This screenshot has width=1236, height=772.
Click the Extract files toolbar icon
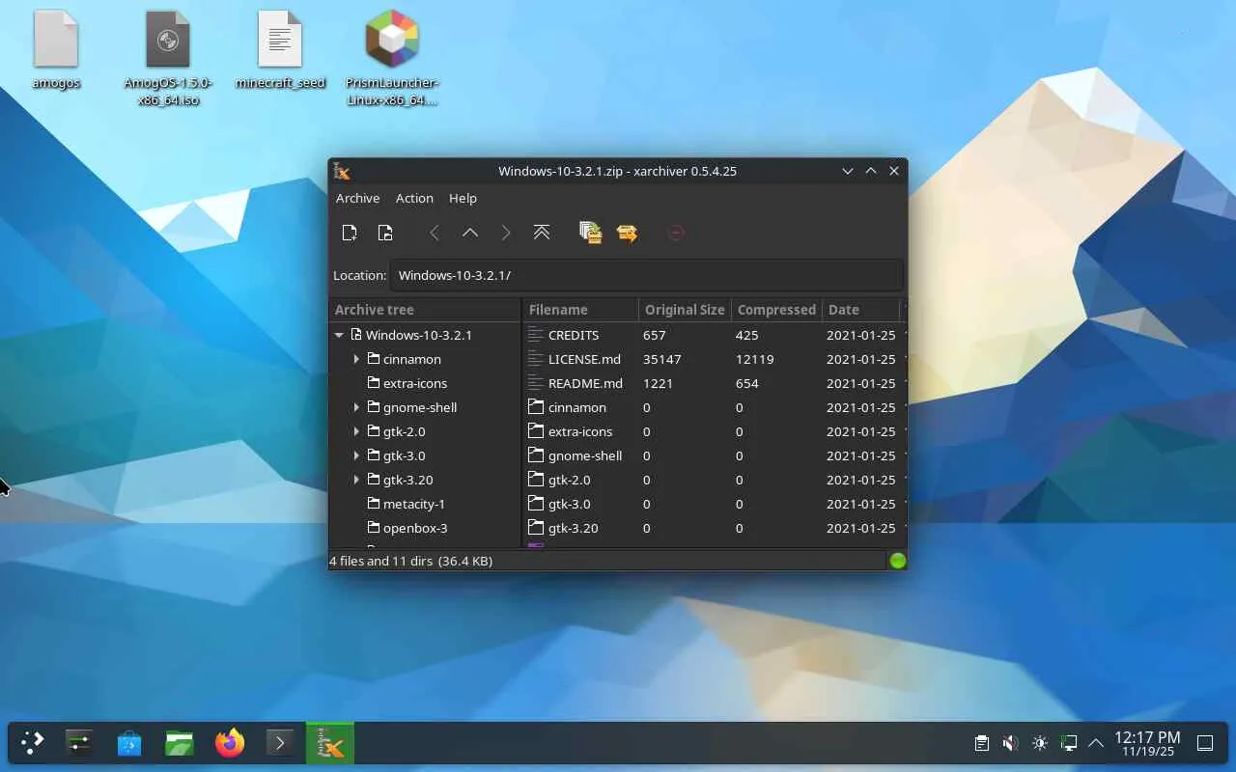(628, 233)
